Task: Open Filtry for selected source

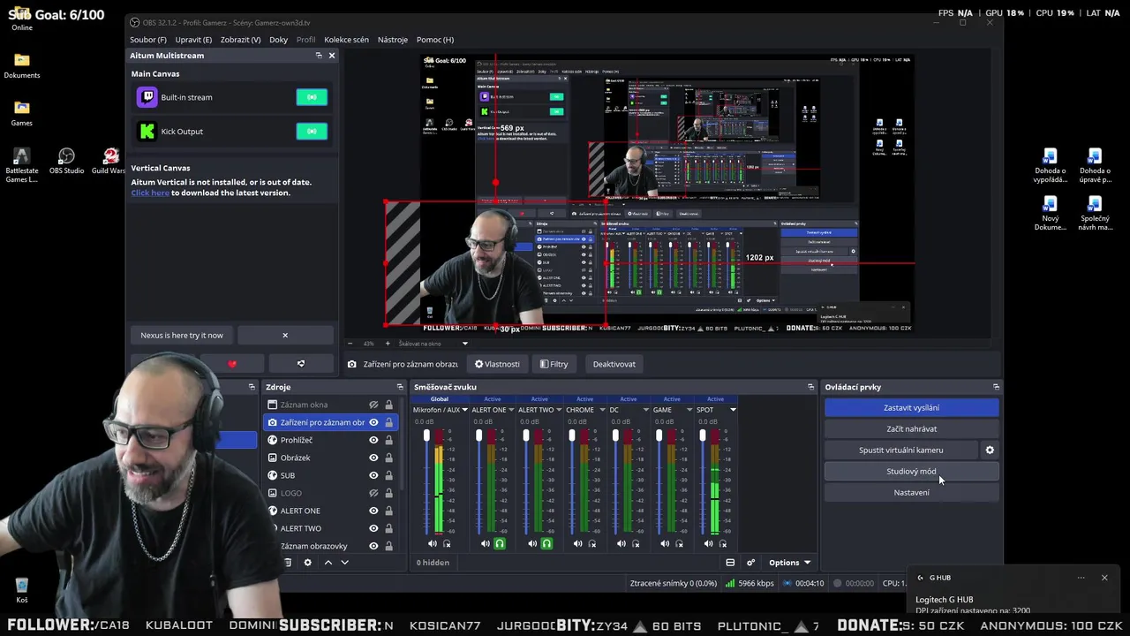Action: [554, 364]
